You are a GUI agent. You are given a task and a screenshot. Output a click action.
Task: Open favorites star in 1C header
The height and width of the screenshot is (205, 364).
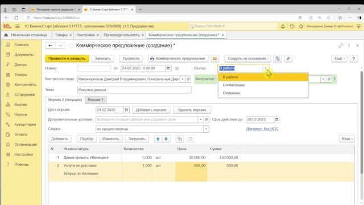(x=301, y=26)
